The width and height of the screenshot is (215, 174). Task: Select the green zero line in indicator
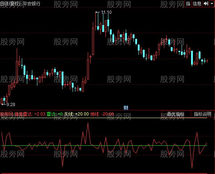tap(104, 145)
